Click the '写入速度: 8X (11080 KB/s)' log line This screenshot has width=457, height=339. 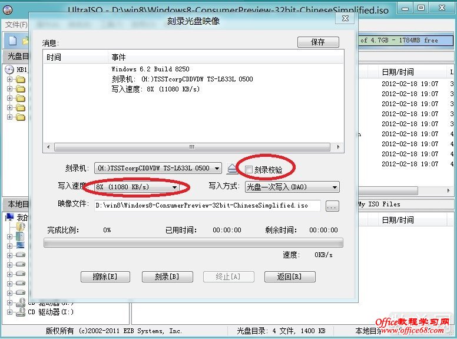155,89
